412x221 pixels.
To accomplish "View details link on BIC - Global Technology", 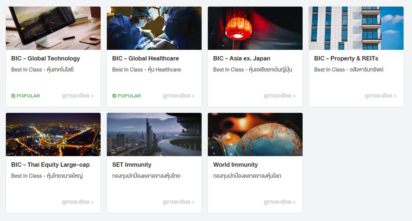I will (78, 96).
